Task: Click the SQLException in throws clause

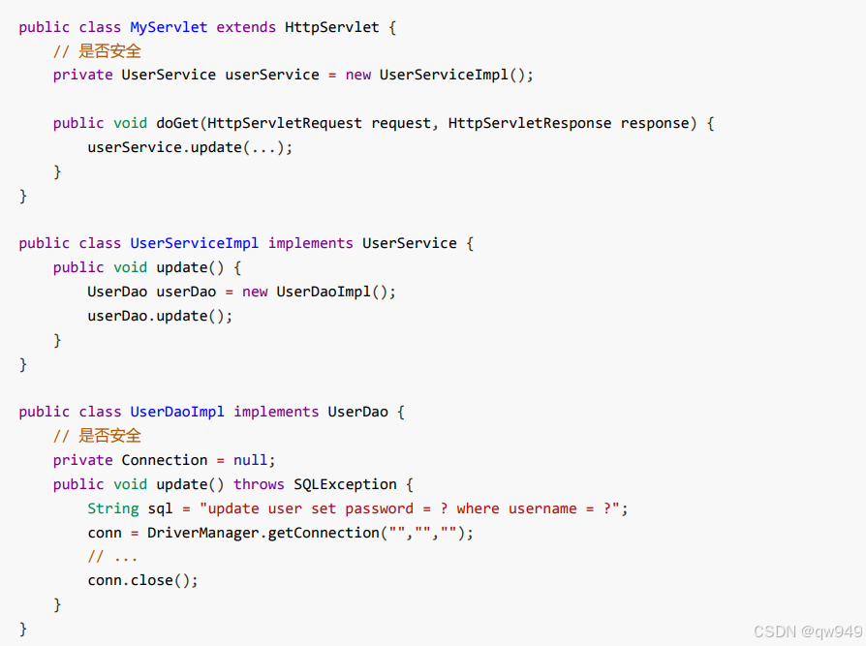Action: point(345,483)
